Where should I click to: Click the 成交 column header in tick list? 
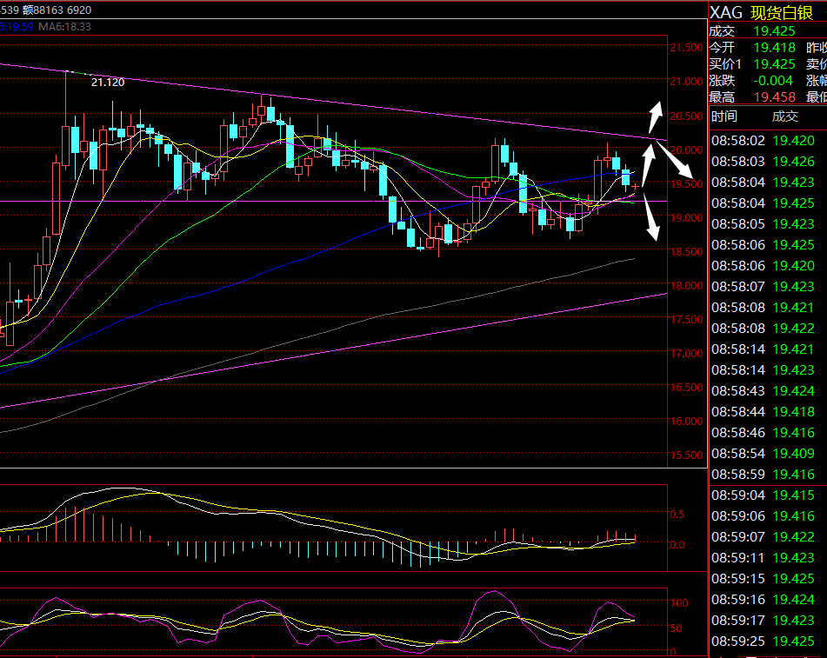tap(784, 116)
